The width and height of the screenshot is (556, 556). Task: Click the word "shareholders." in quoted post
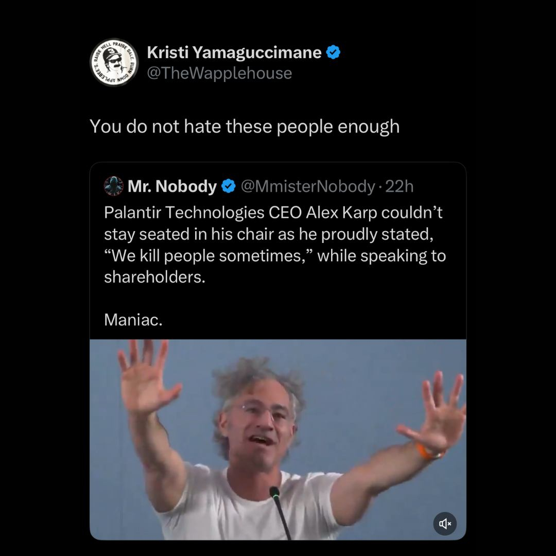pyautogui.click(x=154, y=277)
